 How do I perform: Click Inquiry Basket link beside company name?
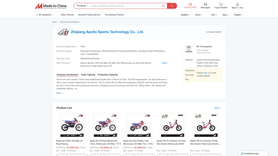[x=213, y=32]
